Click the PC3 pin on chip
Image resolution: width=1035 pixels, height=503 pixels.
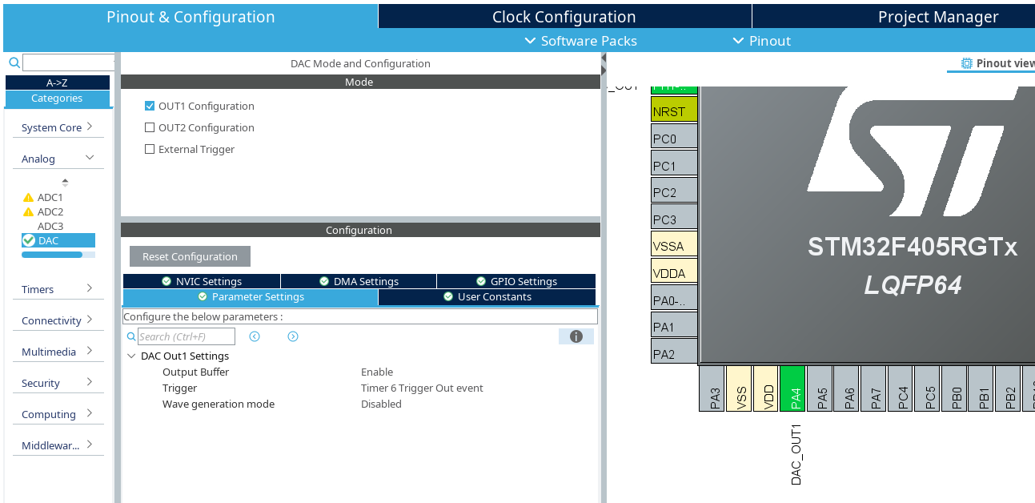(x=674, y=218)
